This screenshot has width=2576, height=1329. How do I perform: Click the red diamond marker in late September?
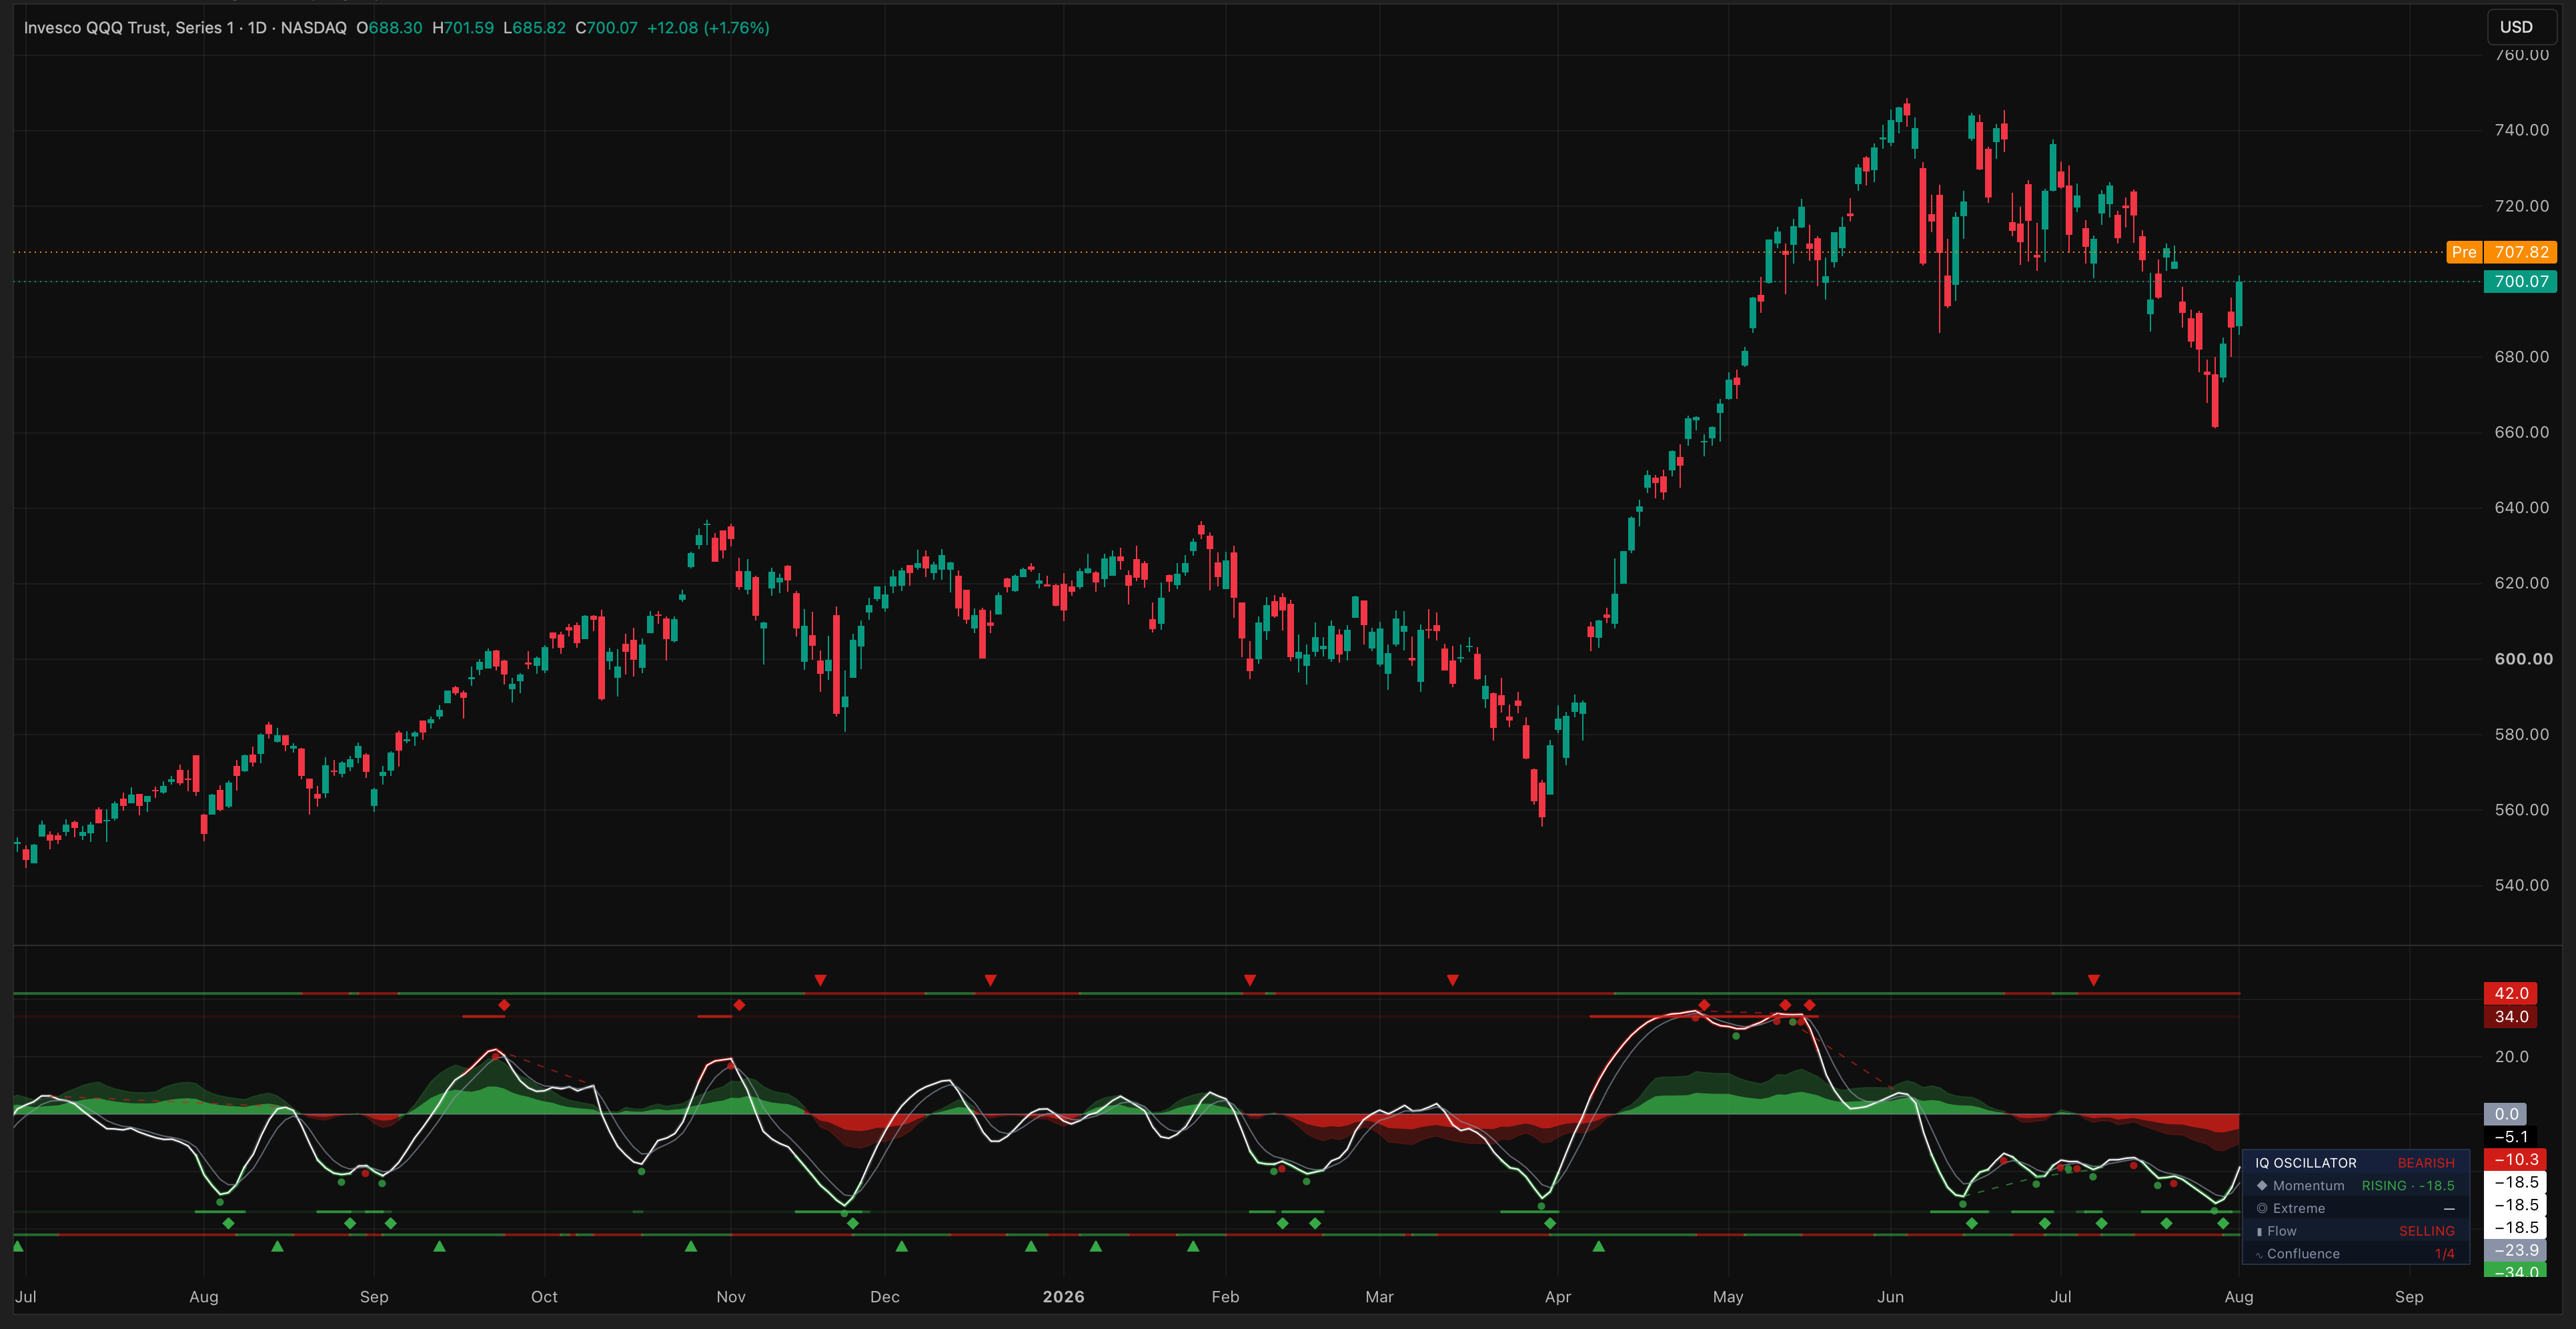click(504, 1005)
